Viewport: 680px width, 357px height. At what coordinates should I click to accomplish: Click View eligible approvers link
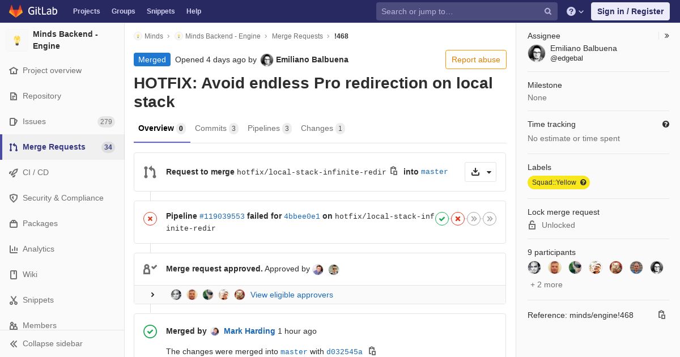tap(292, 295)
